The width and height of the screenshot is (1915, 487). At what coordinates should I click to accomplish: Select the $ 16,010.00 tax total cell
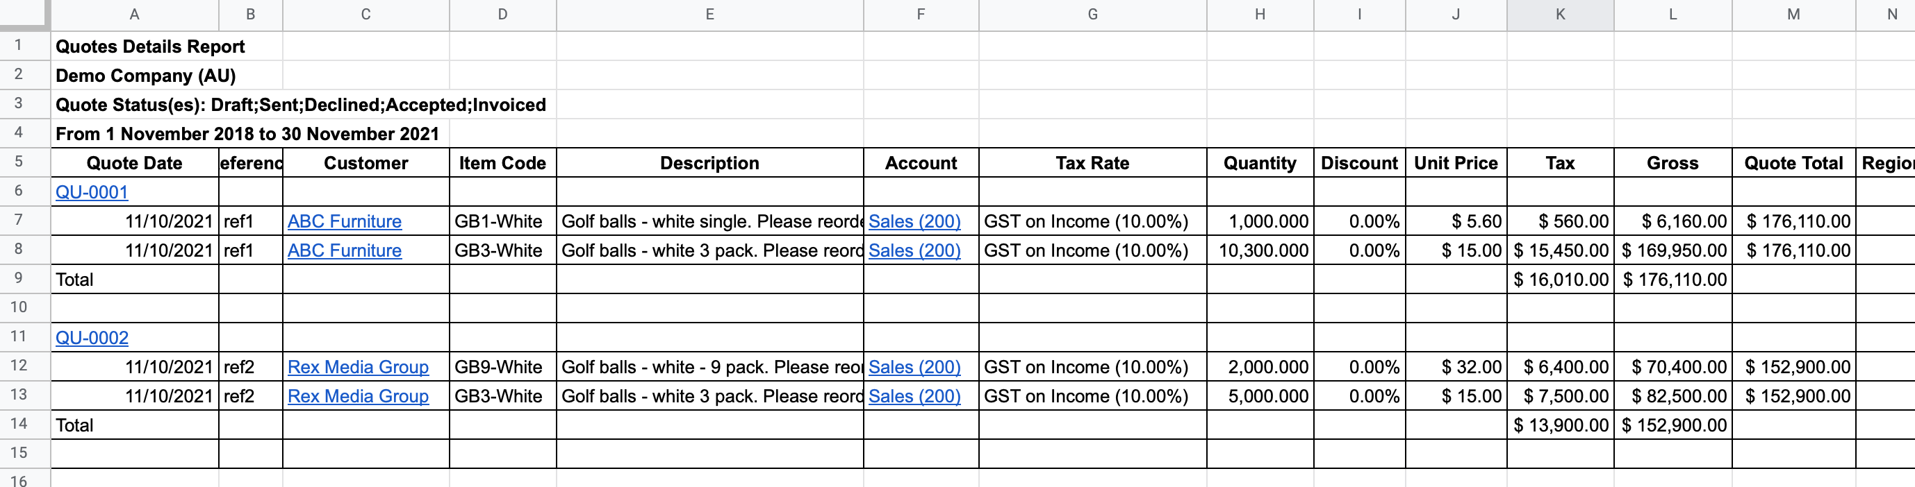[1561, 279]
